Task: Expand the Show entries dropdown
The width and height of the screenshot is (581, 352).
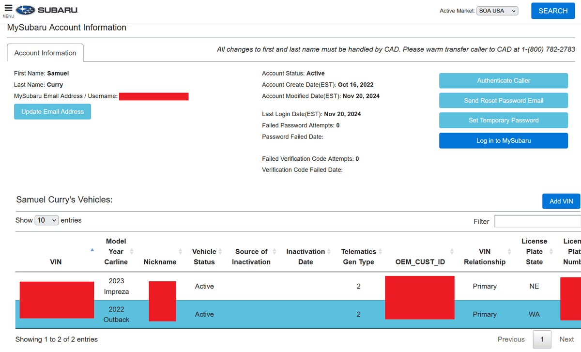Action: click(47, 220)
